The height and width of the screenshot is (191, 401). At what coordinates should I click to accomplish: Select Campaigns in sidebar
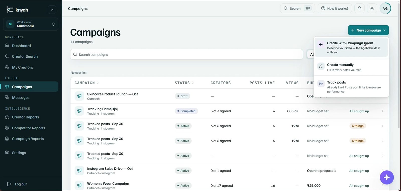[29, 87]
